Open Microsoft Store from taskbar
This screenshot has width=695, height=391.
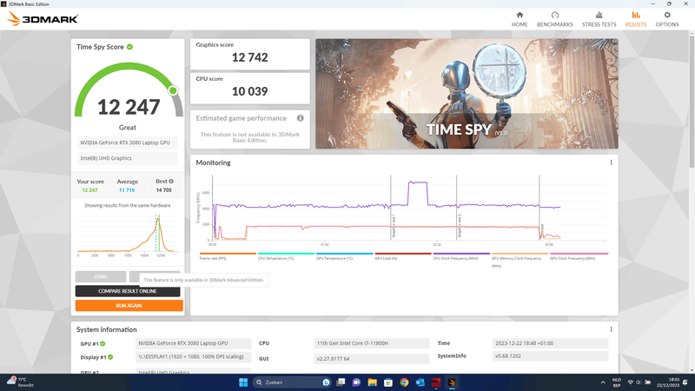388,382
